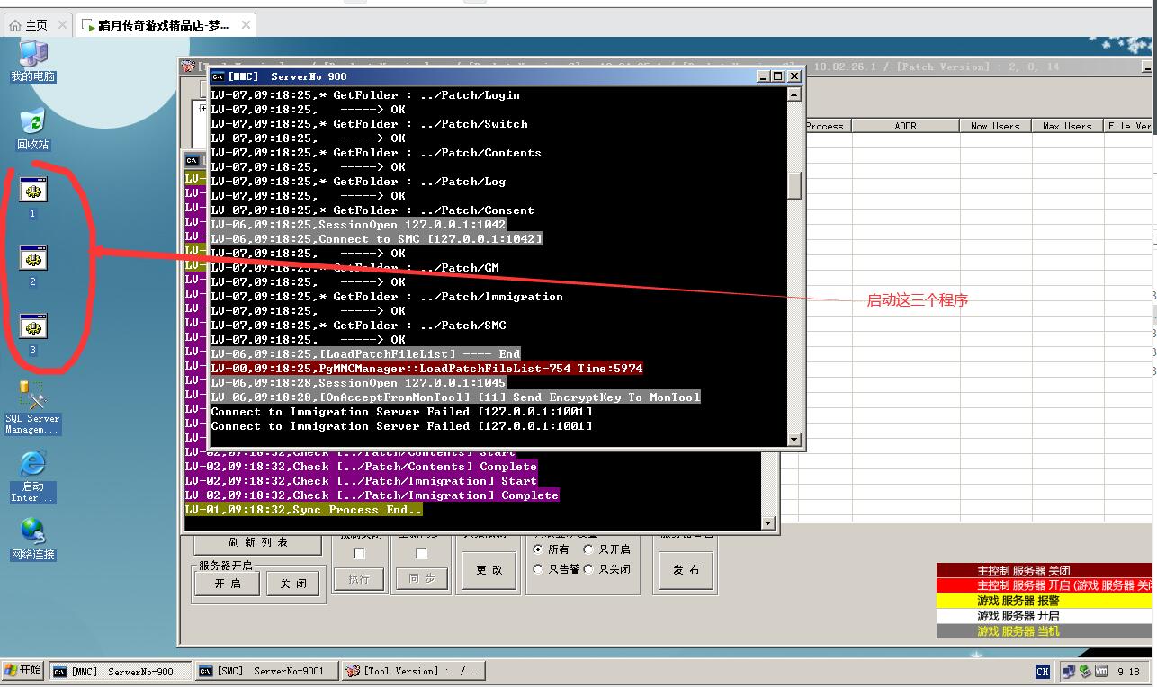Tick the checkbox above the 执行 button
This screenshot has width=1157, height=687.
359,553
